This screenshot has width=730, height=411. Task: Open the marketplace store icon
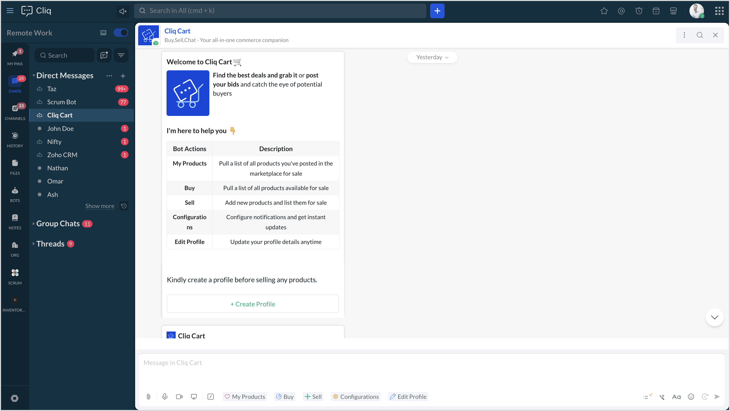[x=673, y=11]
